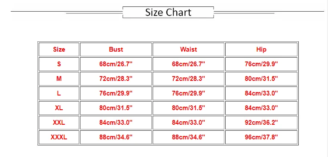Click the Size Chart title box
328x157 pixels.
168,12
